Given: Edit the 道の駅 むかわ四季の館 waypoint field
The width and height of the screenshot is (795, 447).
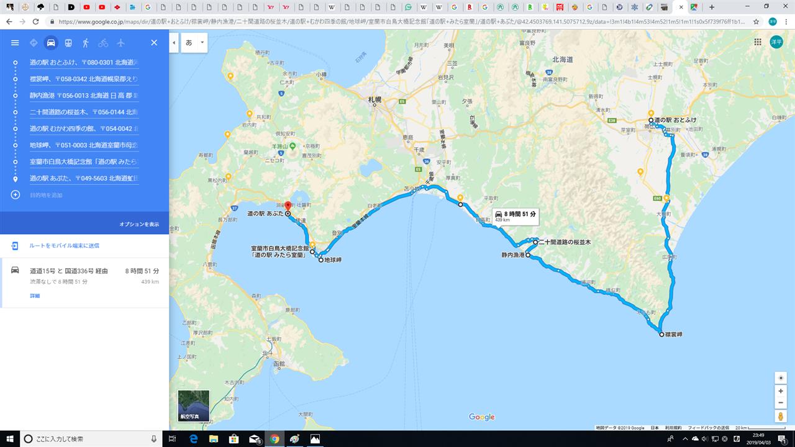Looking at the screenshot, I should (x=84, y=129).
